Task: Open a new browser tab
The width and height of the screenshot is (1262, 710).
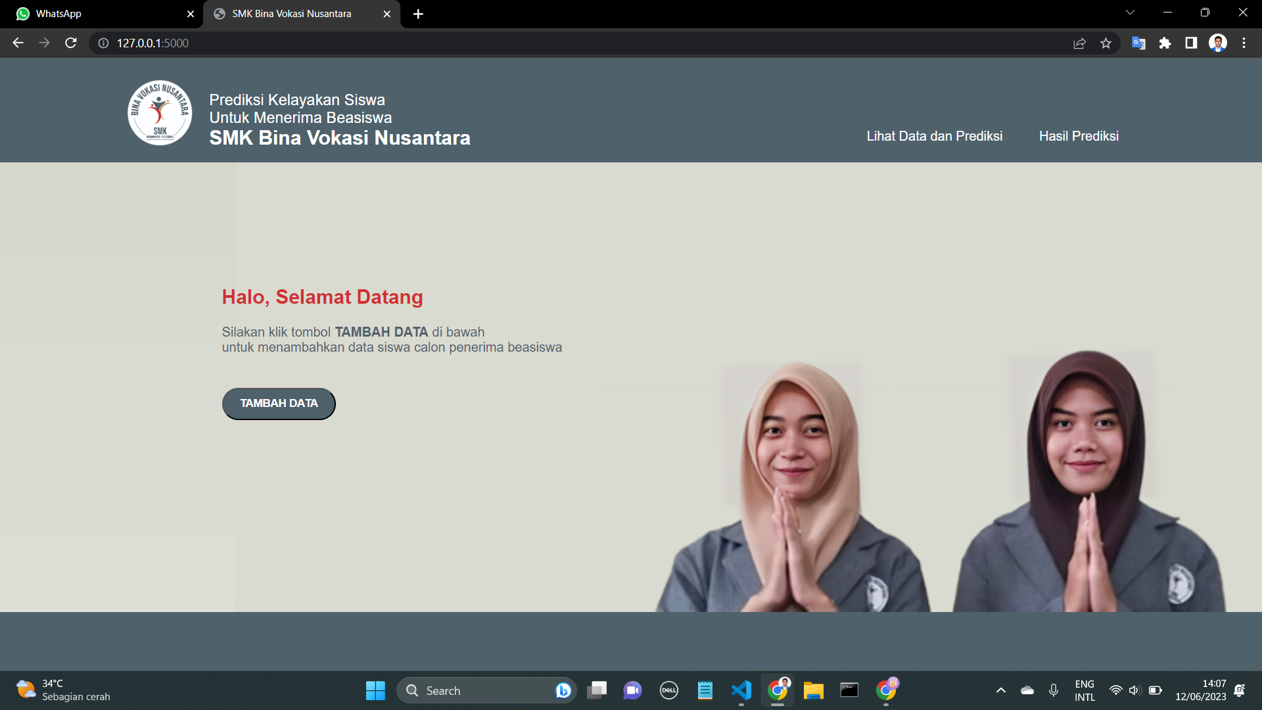Action: tap(418, 14)
